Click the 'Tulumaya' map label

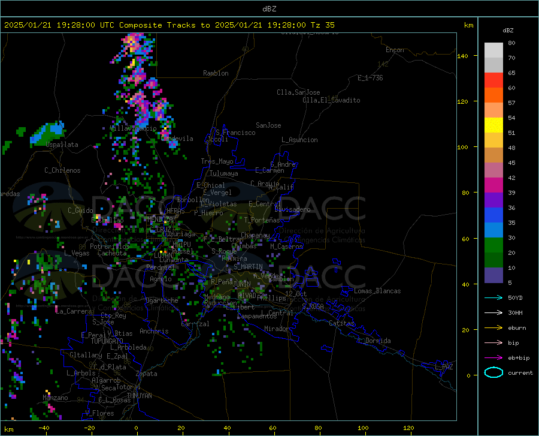pyautogui.click(x=224, y=173)
